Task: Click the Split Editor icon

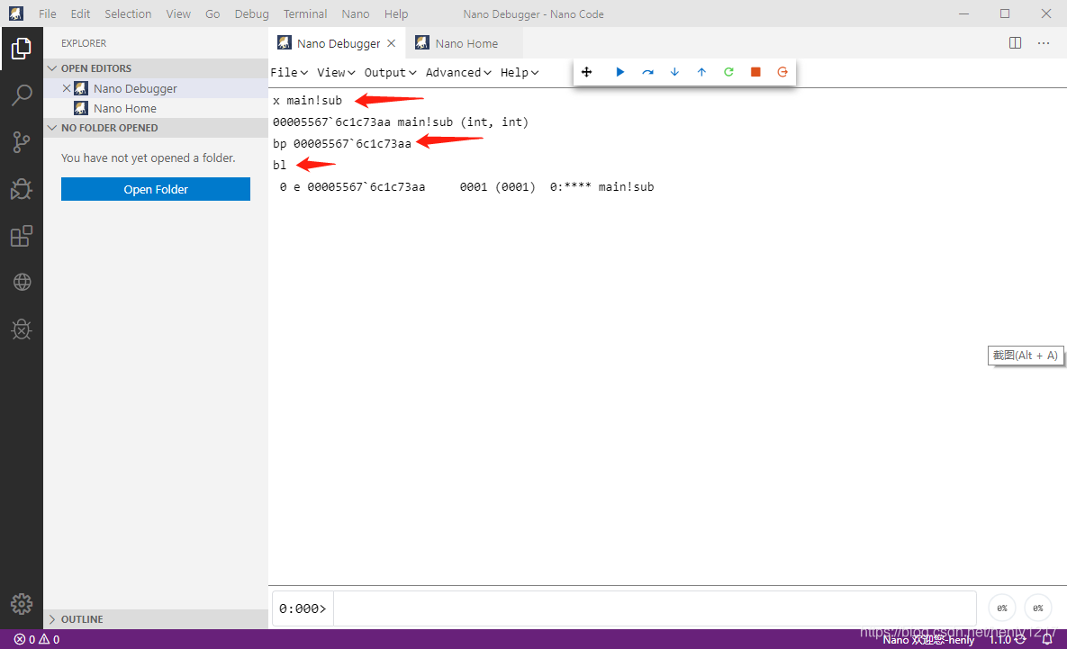Action: (x=1016, y=43)
